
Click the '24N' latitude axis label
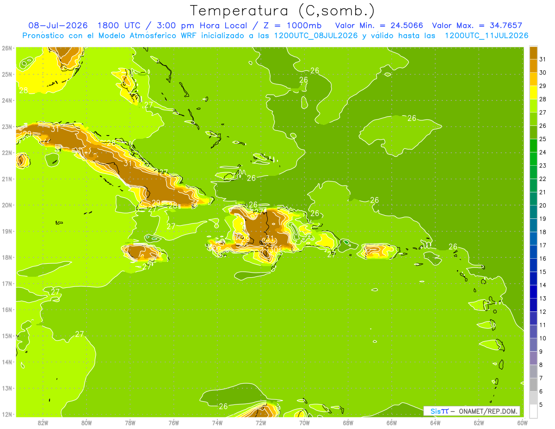click(x=6, y=100)
